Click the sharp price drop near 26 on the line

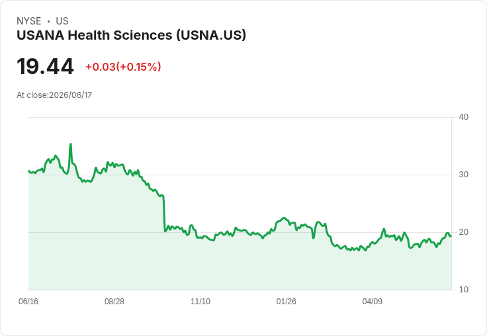163,214
